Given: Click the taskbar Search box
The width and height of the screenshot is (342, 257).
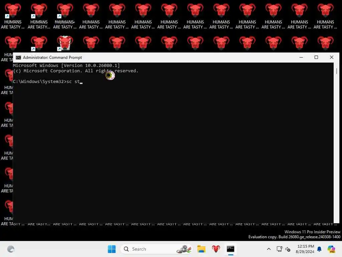Looking at the screenshot, I should point(156,249).
